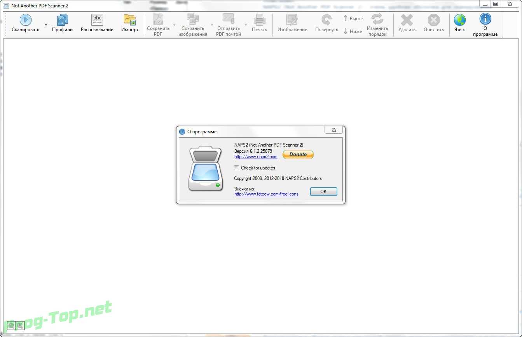Move page down with Ниже
The width and height of the screenshot is (522, 337).
point(353,31)
